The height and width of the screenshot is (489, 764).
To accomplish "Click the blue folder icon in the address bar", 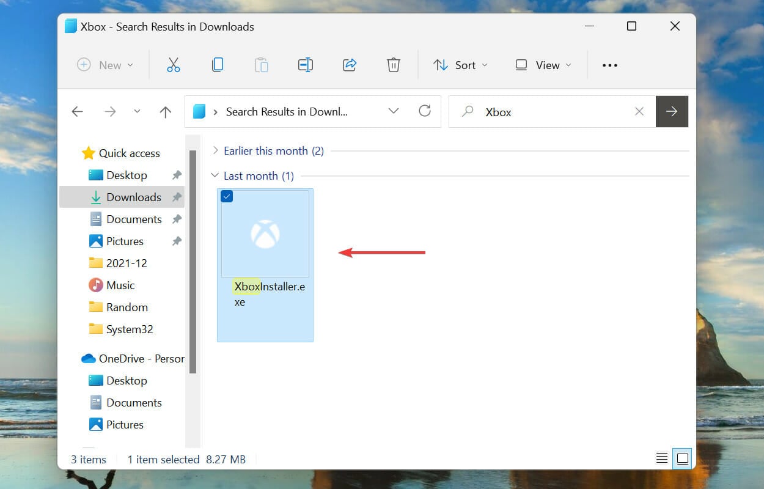I will tap(199, 111).
